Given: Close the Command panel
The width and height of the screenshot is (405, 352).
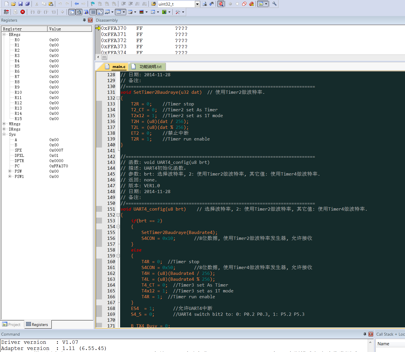Looking at the screenshot, I should [x=371, y=334].
